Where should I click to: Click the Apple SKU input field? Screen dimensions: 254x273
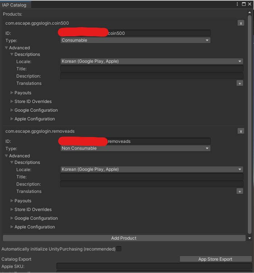(154, 266)
